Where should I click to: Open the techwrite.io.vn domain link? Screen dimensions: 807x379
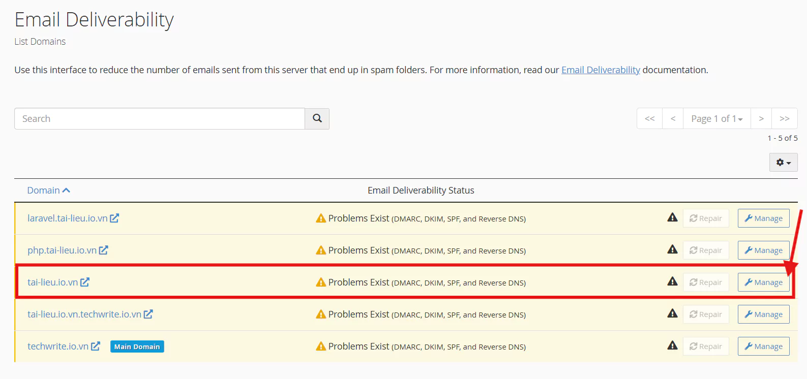point(58,346)
